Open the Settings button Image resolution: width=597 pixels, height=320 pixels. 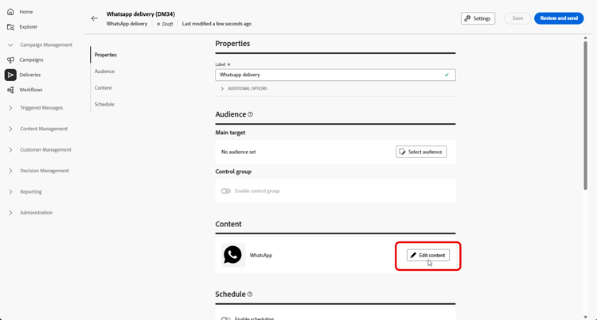click(478, 18)
